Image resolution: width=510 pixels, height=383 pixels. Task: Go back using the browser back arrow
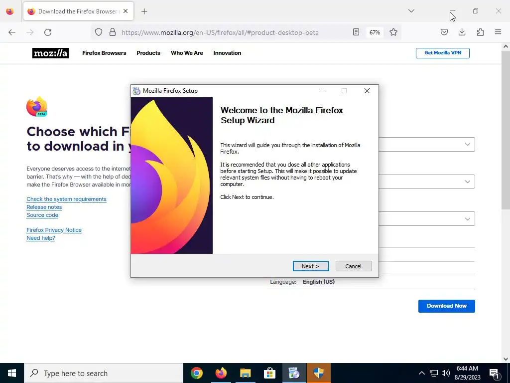tap(12, 32)
